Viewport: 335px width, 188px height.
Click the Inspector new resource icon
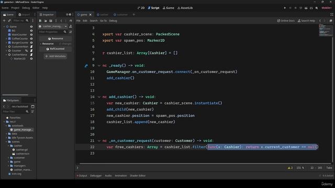(x=40, y=21)
